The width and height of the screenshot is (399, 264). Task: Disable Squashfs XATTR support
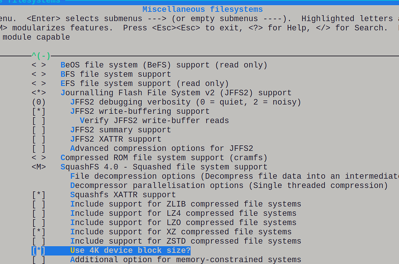pos(39,195)
